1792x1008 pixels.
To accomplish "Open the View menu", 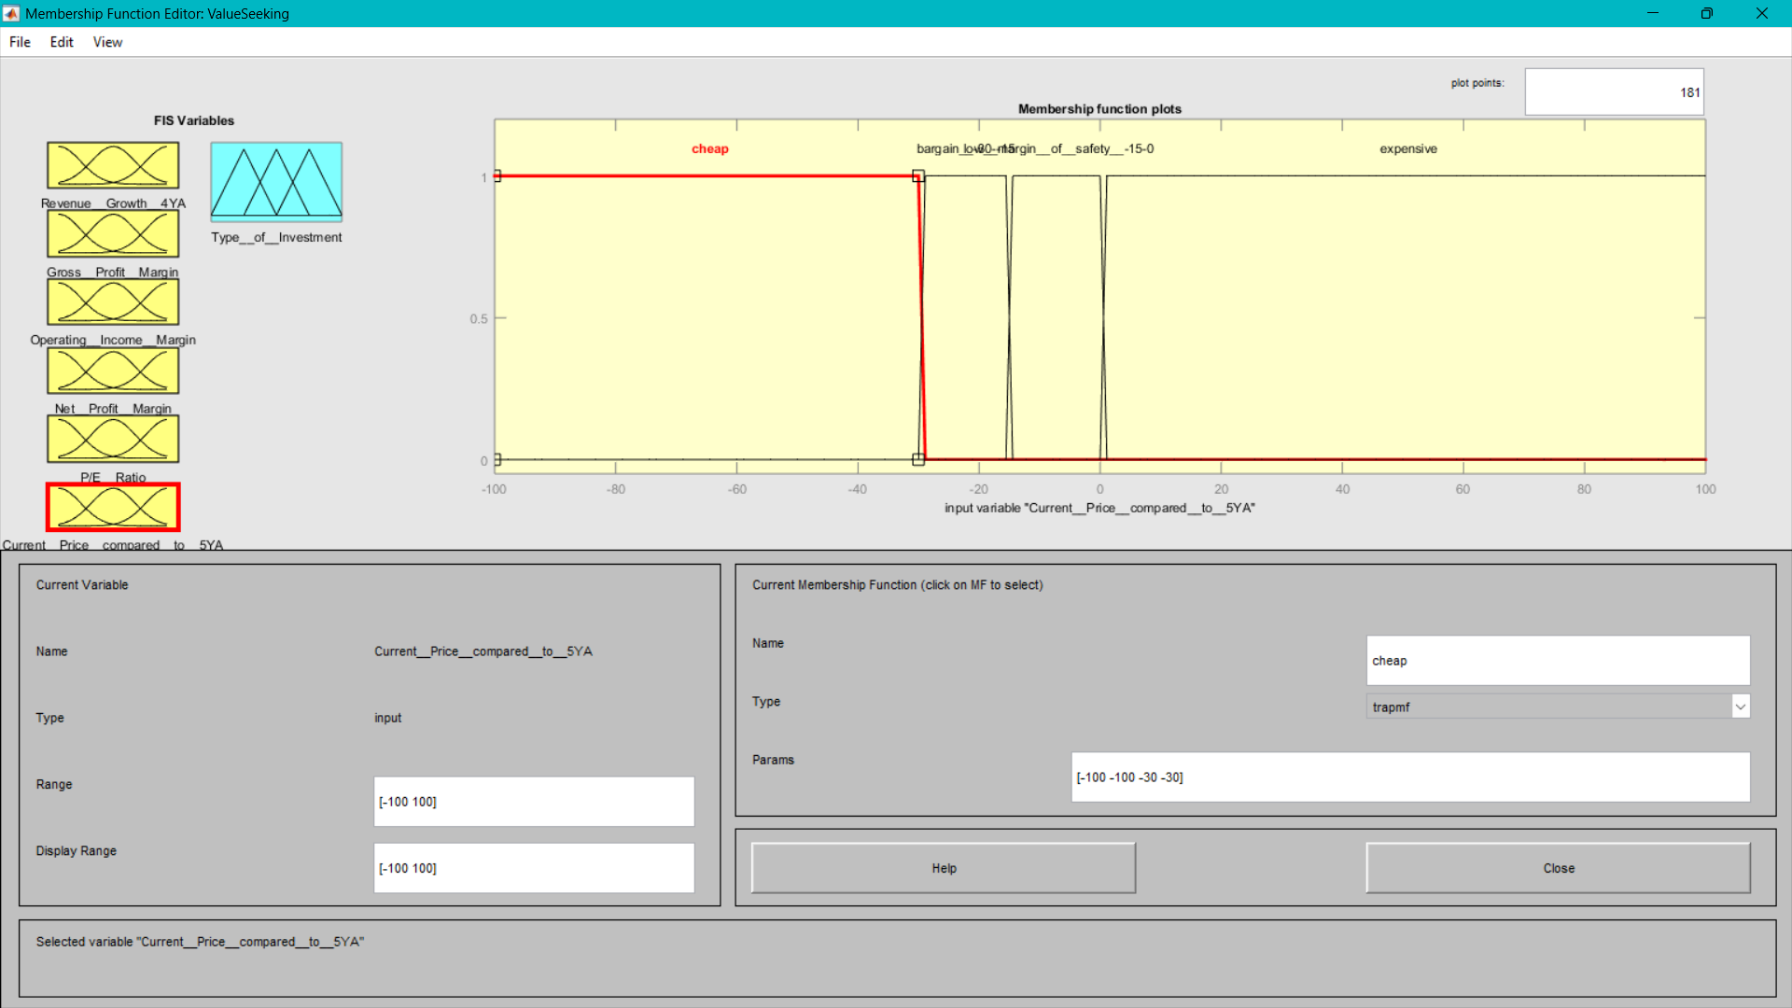I will tap(107, 42).
